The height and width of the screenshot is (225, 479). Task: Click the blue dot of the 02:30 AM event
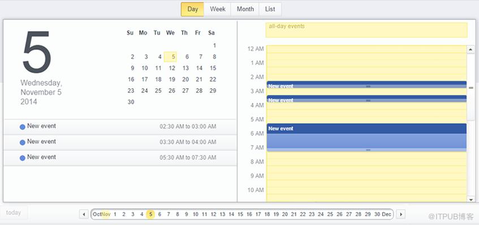pos(22,127)
